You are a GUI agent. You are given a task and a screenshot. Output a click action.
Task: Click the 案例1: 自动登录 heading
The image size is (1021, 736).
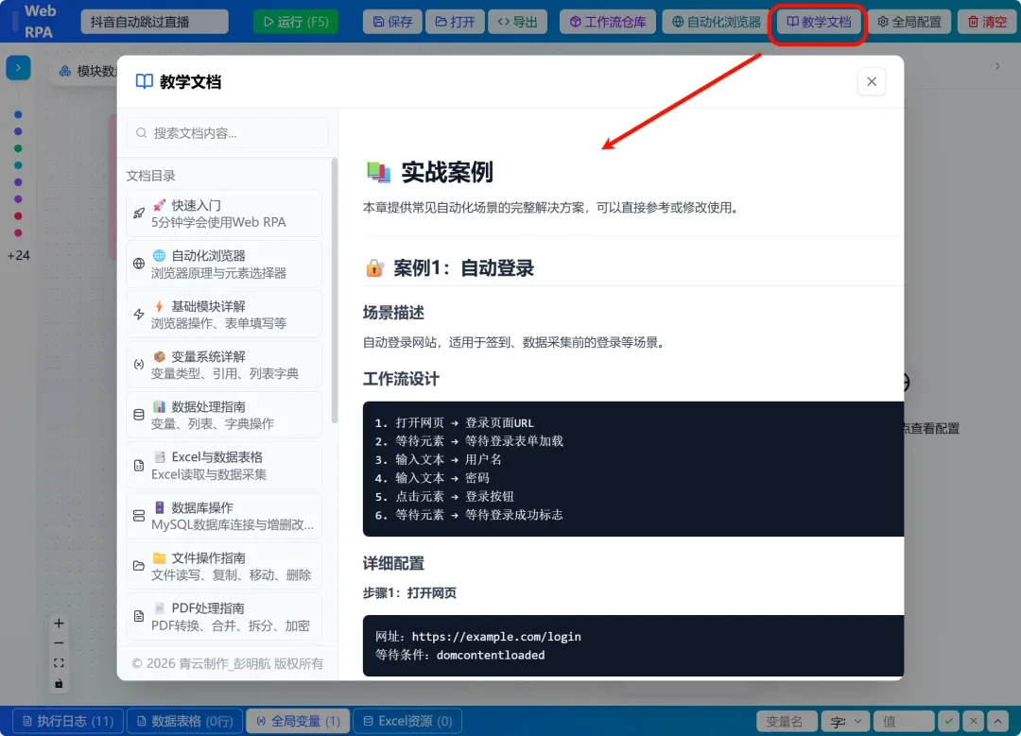click(x=463, y=268)
